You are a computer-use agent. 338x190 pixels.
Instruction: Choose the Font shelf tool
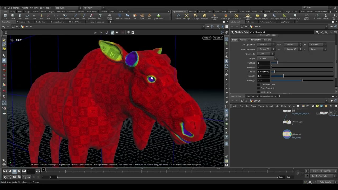click(x=100, y=17)
